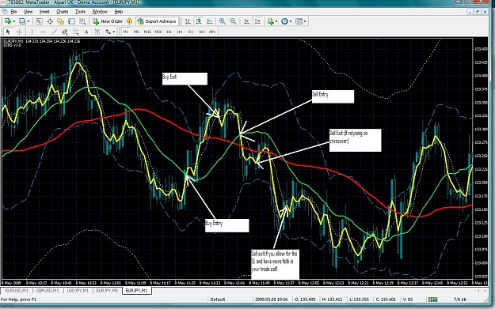Open a new chart window
Screen dimensions: 495x309
[8, 21]
